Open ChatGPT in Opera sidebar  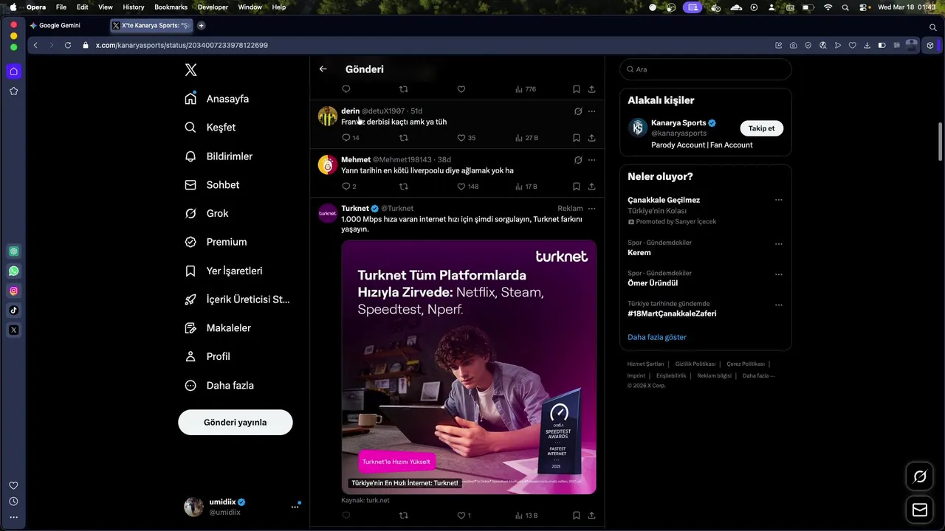13,251
